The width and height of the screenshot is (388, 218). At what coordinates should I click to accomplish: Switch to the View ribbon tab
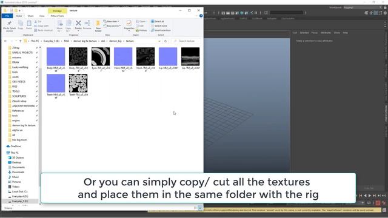point(42,16)
